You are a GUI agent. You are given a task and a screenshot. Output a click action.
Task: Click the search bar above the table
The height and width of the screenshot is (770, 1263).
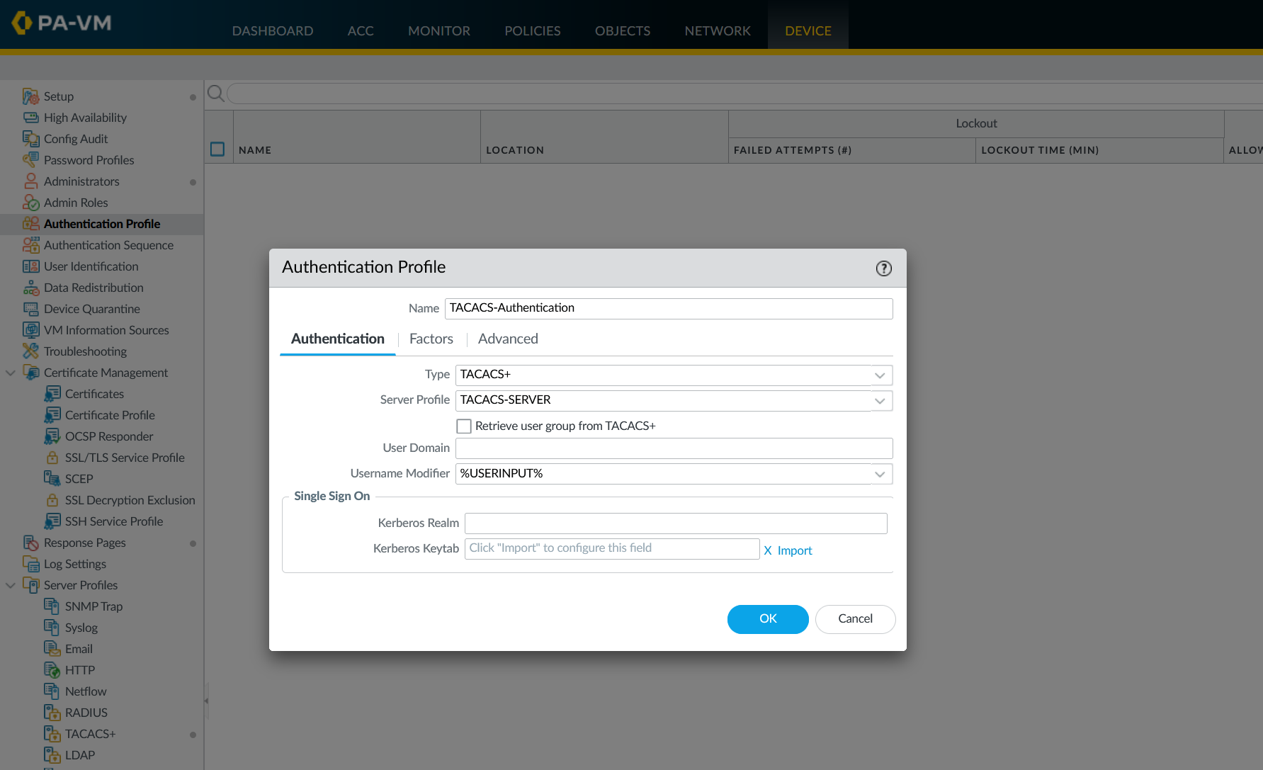pos(744,94)
